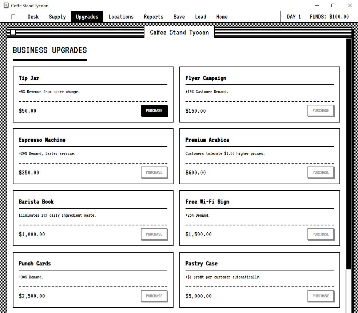Click the Tip Jar title

point(29,78)
